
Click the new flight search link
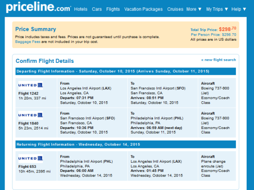(x=218, y=60)
